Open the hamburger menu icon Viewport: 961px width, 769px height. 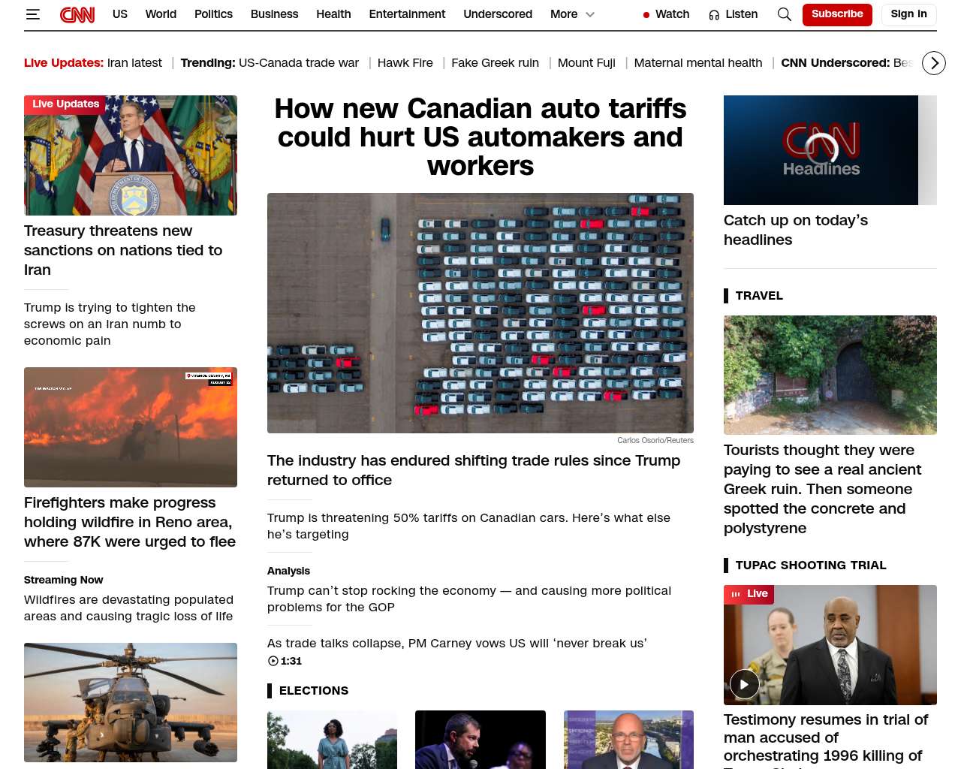32,14
